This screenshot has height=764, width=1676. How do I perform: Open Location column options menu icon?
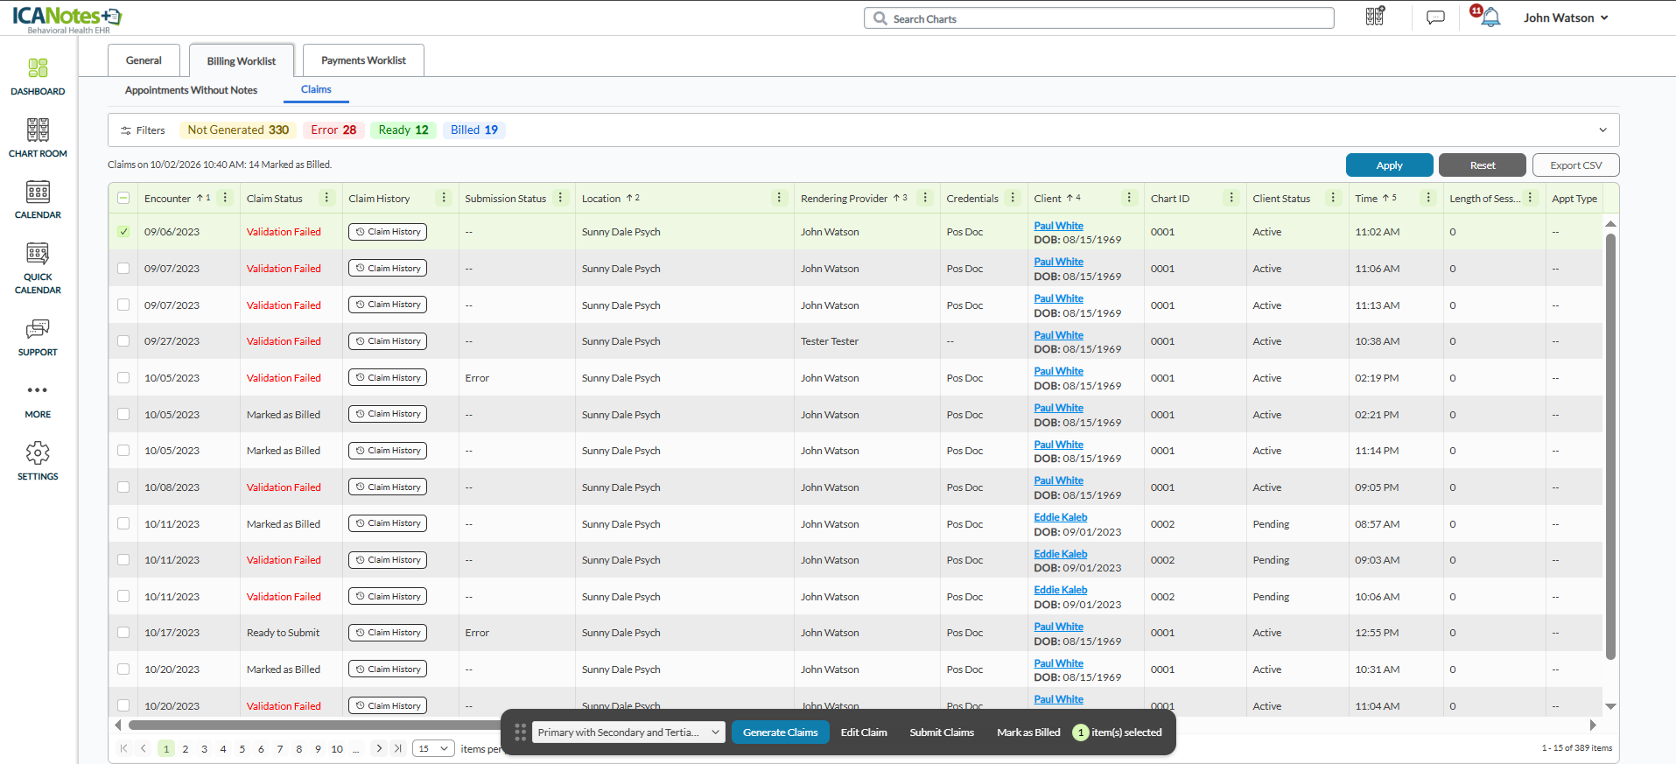click(x=779, y=198)
